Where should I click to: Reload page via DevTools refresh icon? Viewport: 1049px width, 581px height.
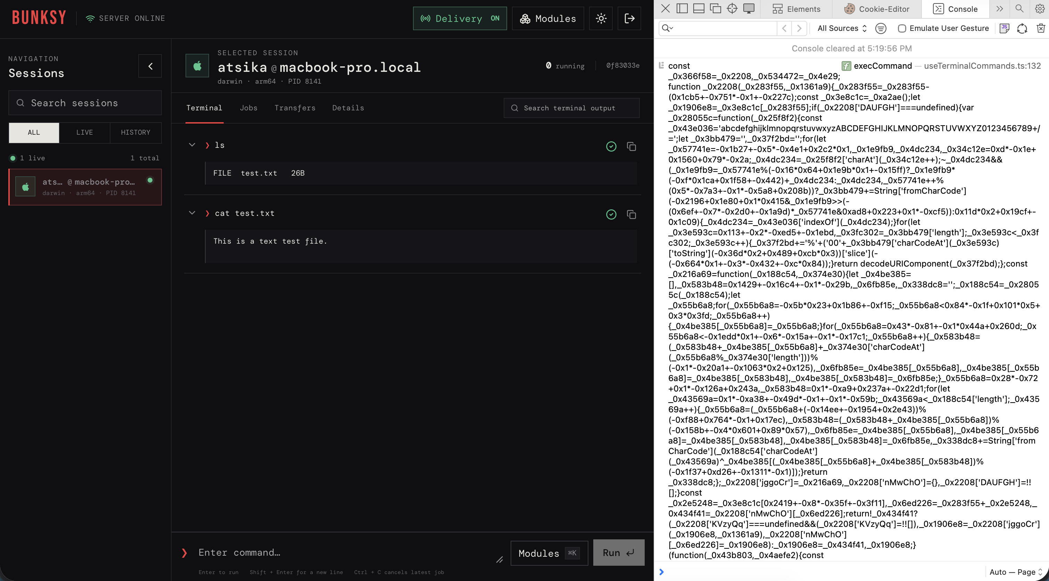[1022, 28]
